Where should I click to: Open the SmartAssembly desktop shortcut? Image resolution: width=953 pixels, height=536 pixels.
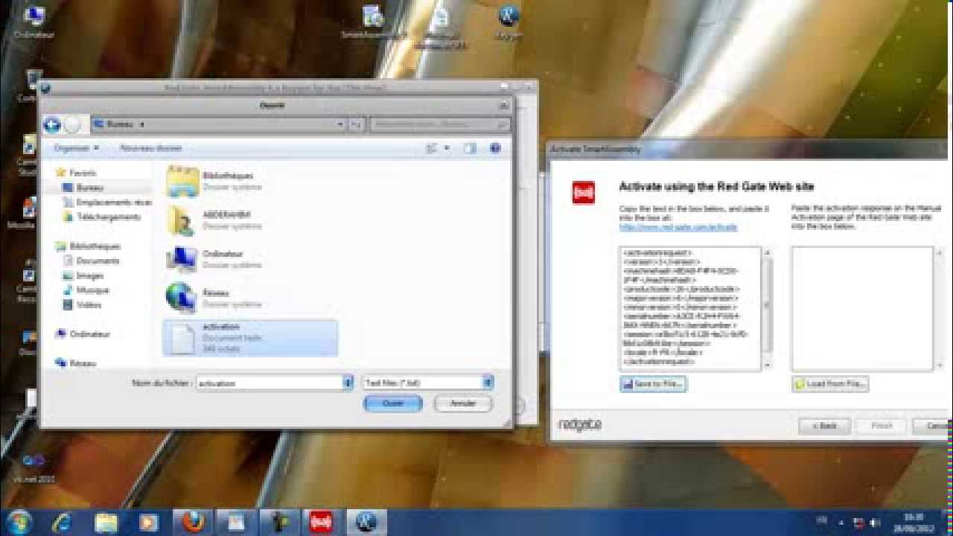[x=374, y=22]
